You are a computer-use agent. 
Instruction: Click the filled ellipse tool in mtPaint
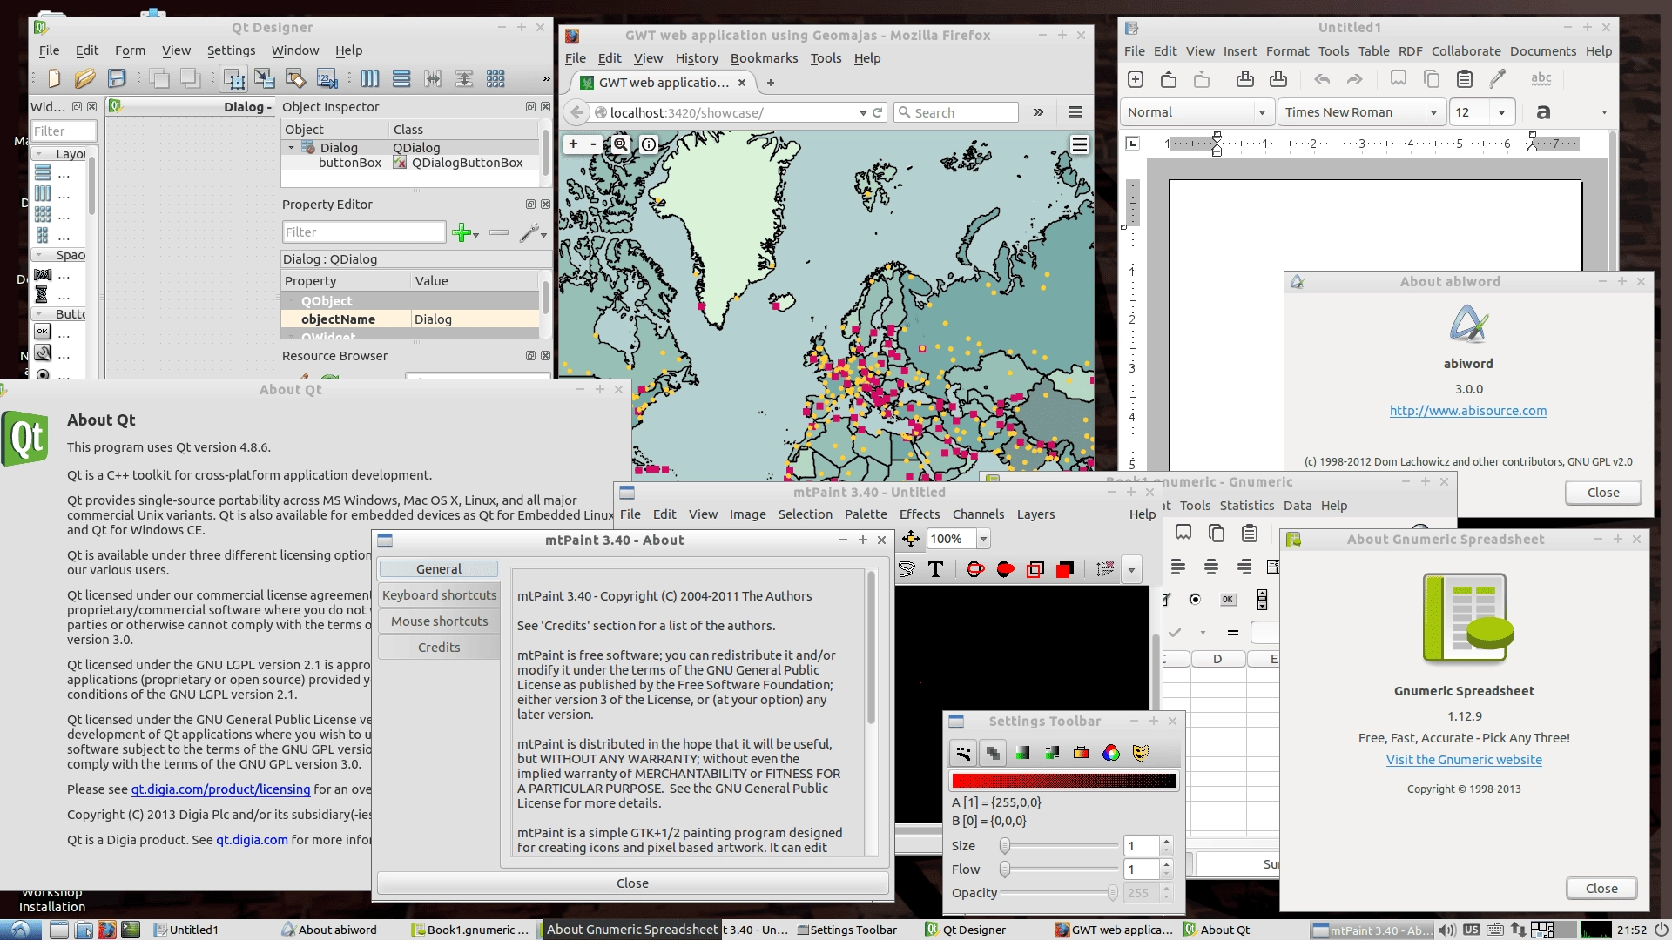coord(1006,569)
